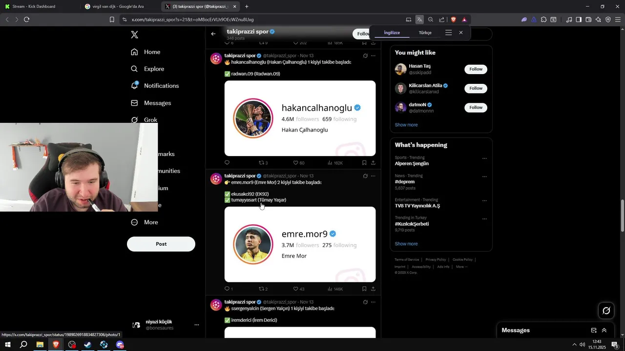Open Messages from the sidebar

tap(151, 103)
